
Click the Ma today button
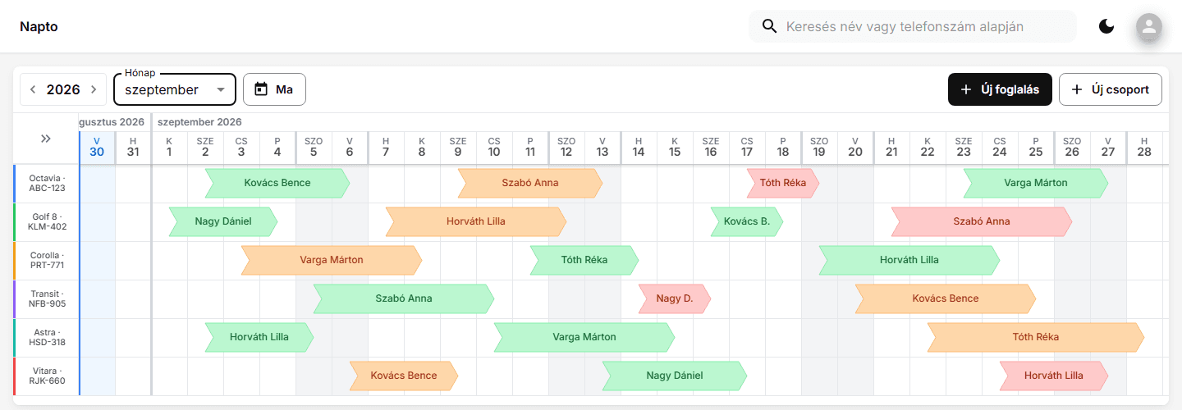click(274, 89)
